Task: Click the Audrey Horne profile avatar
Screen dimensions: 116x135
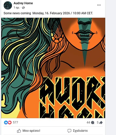Action: click(8, 5)
